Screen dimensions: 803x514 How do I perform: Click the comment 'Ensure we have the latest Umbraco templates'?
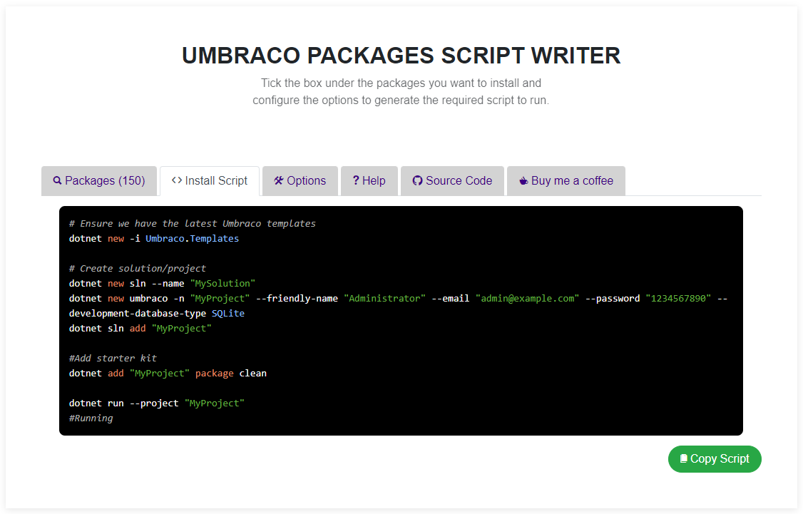[x=193, y=224]
